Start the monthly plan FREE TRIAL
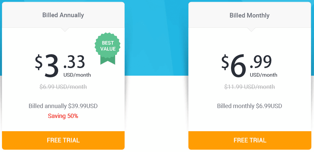Screen dimensions: 314x152 [250, 140]
